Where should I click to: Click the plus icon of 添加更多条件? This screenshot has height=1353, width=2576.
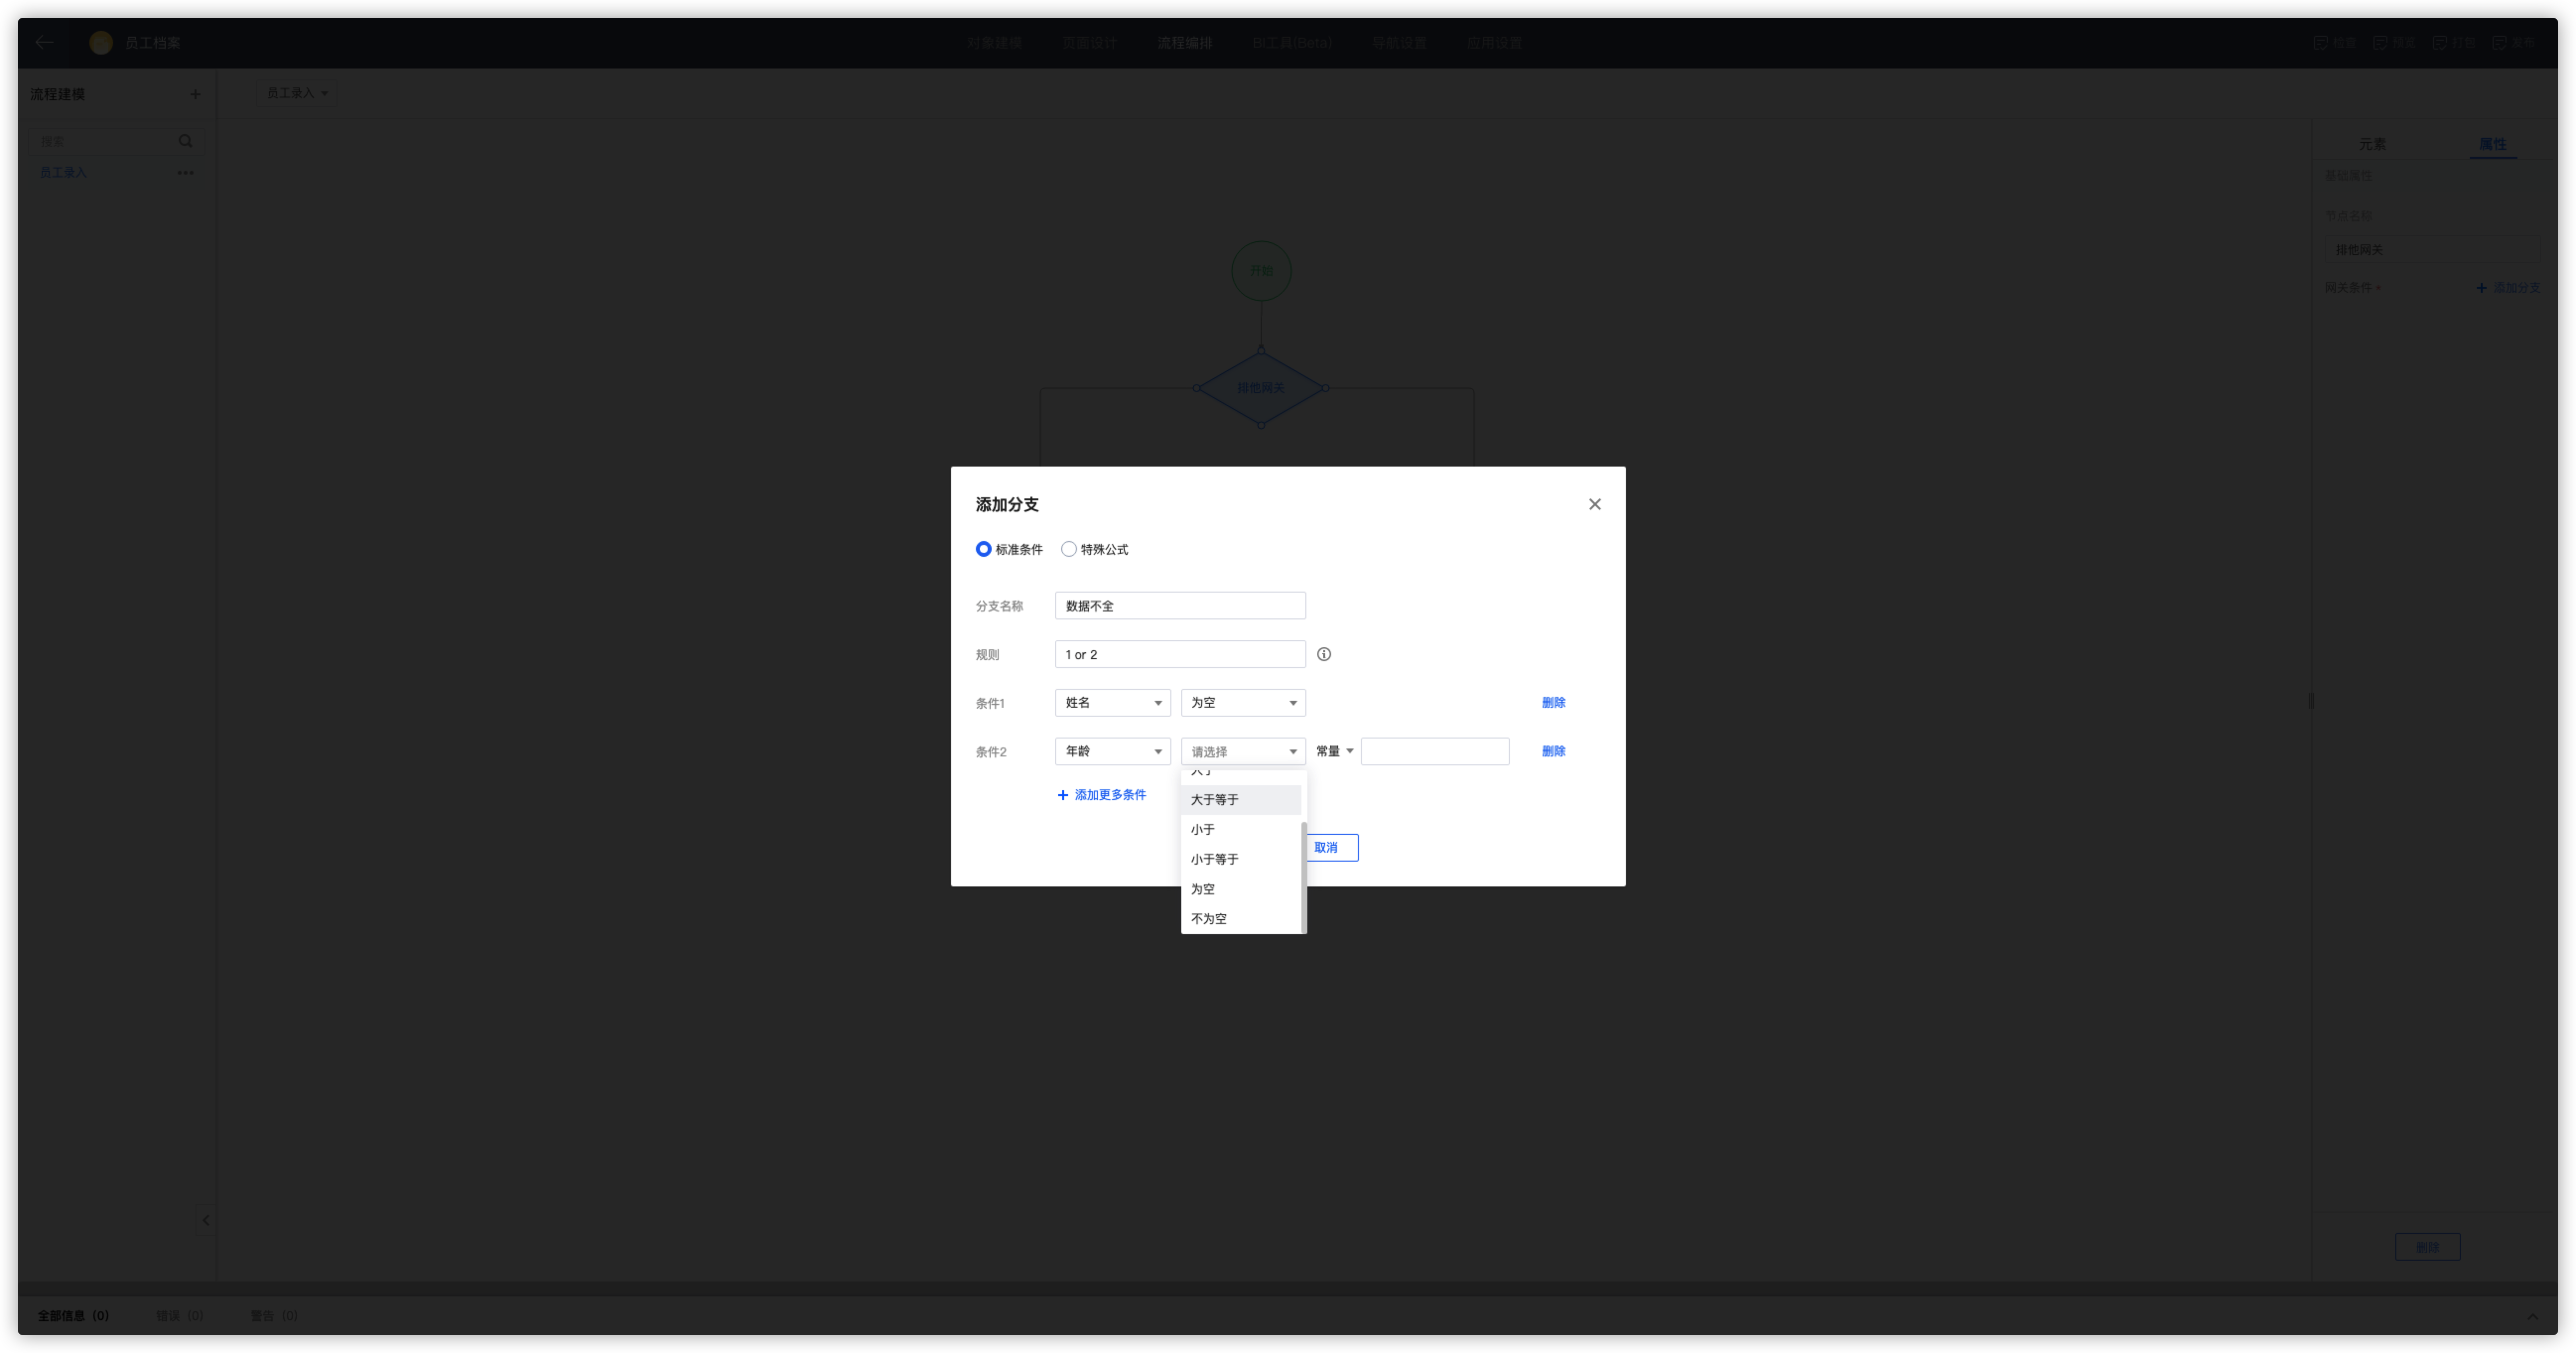[x=1062, y=795]
